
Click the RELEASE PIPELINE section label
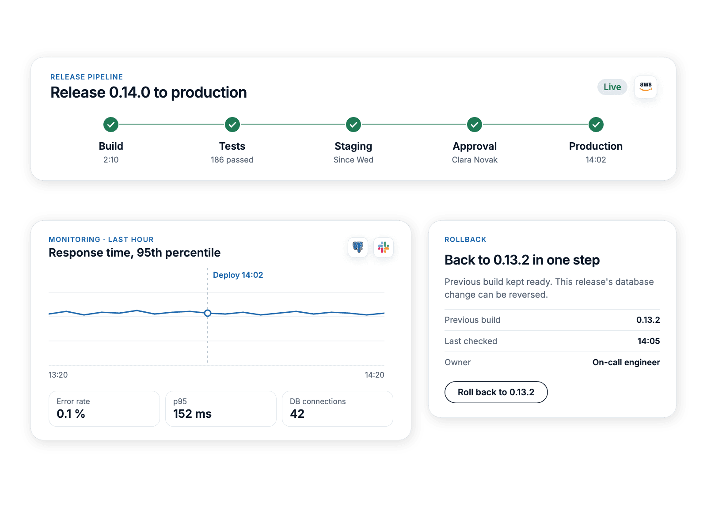(87, 77)
